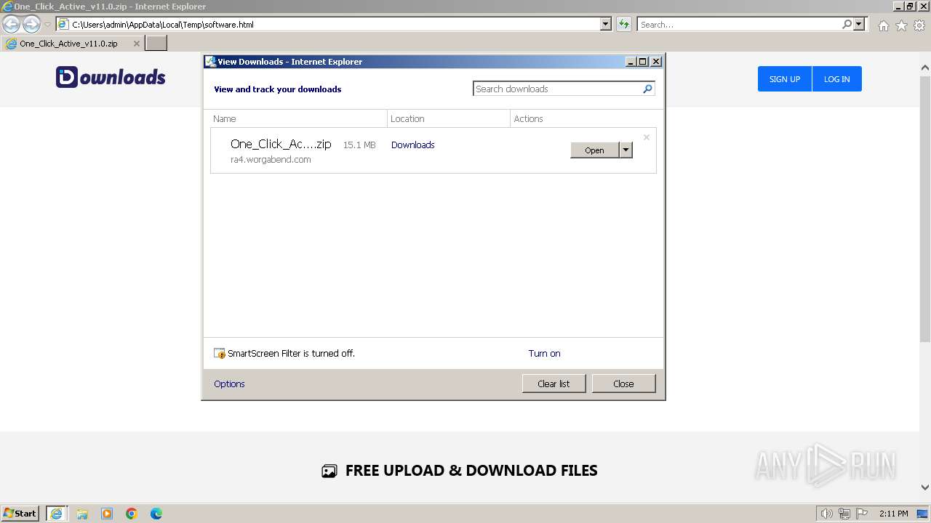
Task: Sort by the Name column header
Action: click(x=298, y=118)
